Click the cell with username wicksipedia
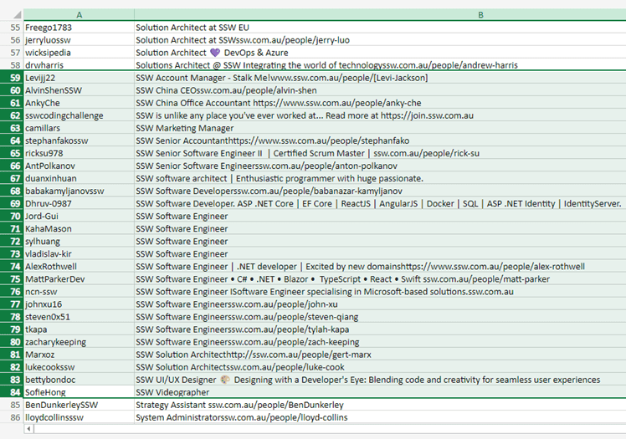Screen dimensions: 626x439 click(78, 52)
